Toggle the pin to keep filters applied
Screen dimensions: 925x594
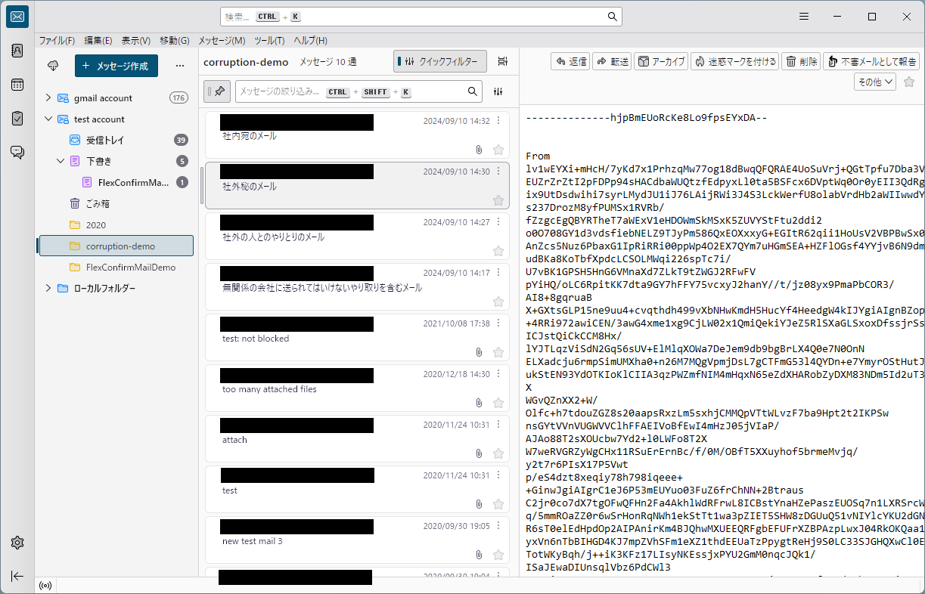[217, 91]
